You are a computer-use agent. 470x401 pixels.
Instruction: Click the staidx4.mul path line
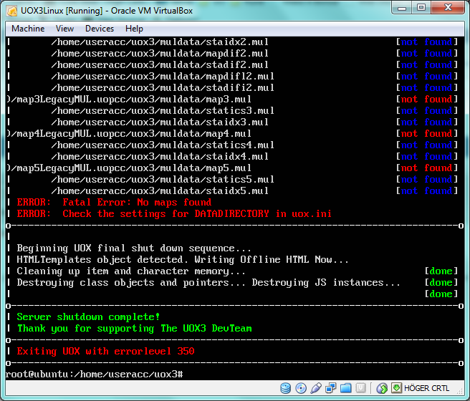point(160,157)
